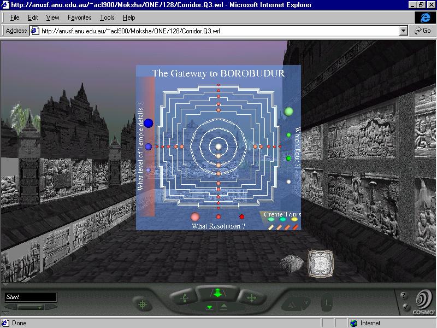Click the Cosmo preferences checkmark button

tap(404, 307)
